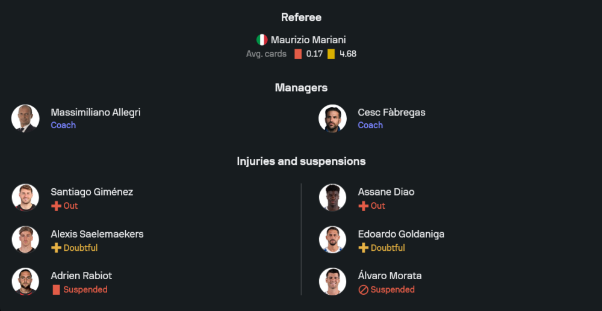Click the red cross icon under Santiago Giménez

(x=56, y=206)
